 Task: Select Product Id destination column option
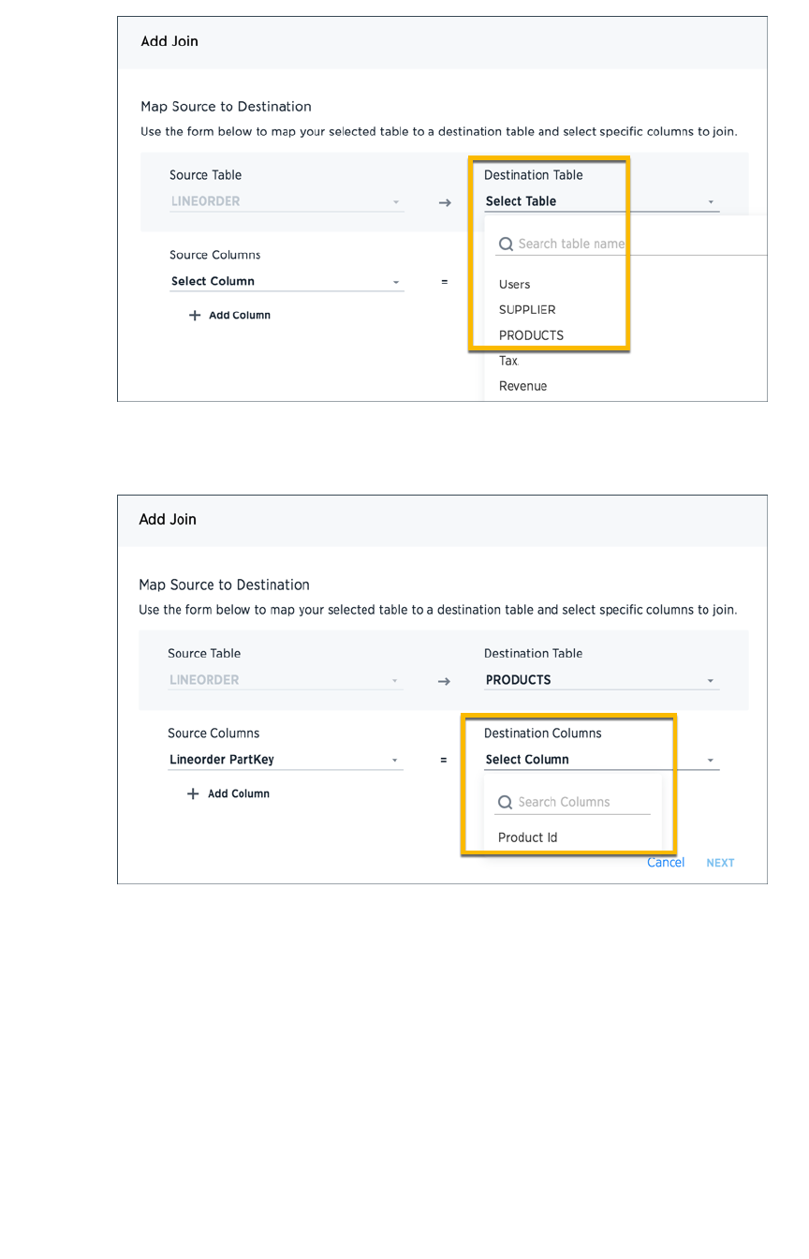click(528, 838)
